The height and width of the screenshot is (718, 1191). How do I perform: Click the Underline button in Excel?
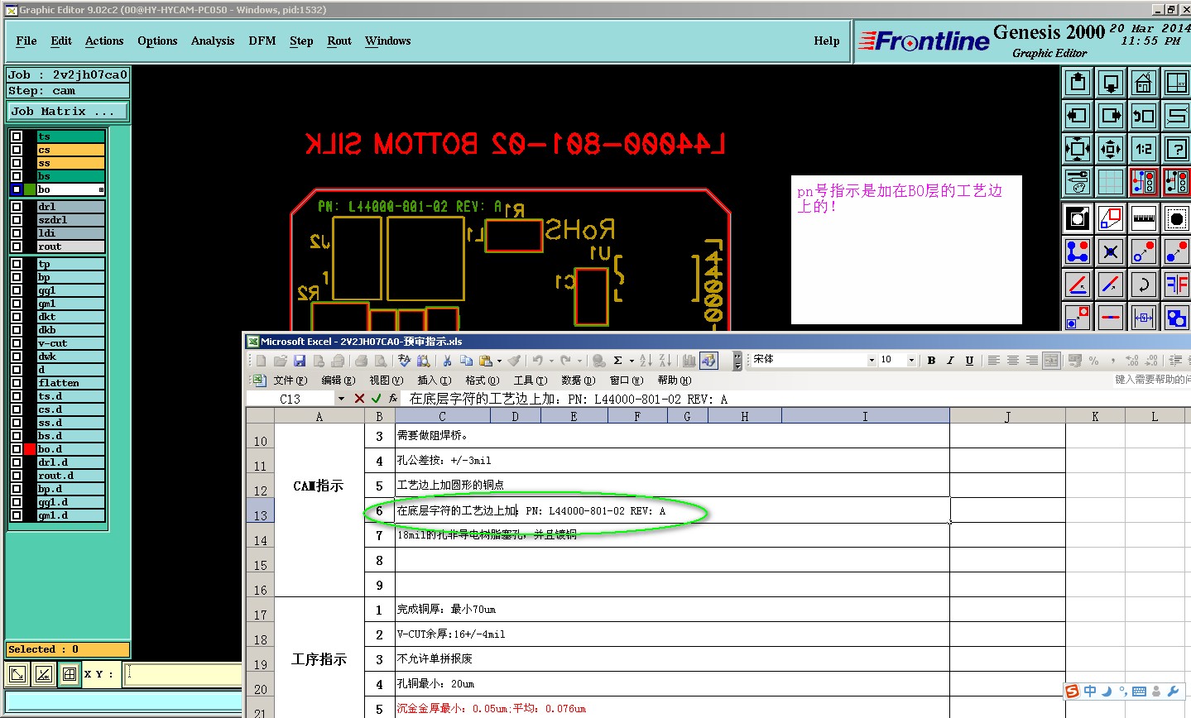pyautogui.click(x=969, y=361)
